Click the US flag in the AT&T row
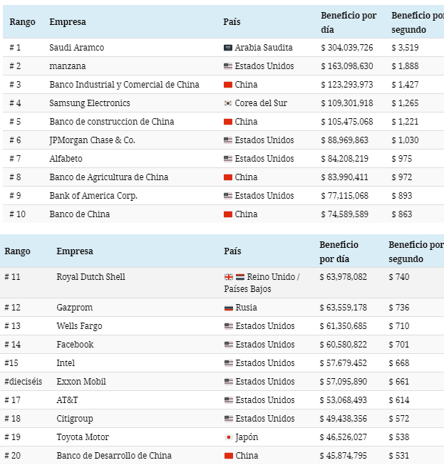 (229, 400)
